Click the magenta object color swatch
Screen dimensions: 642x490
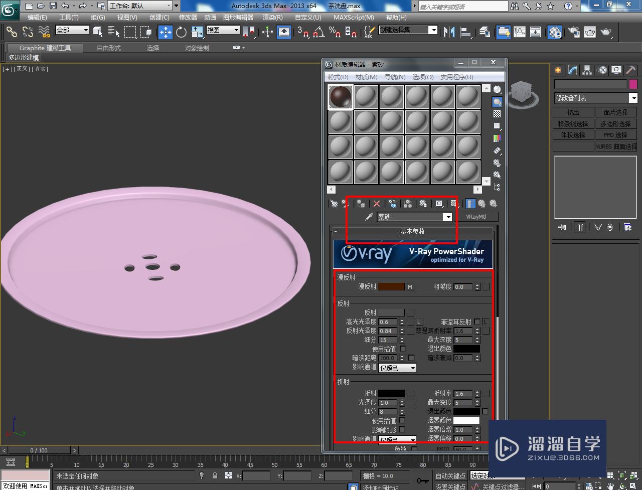click(x=633, y=84)
